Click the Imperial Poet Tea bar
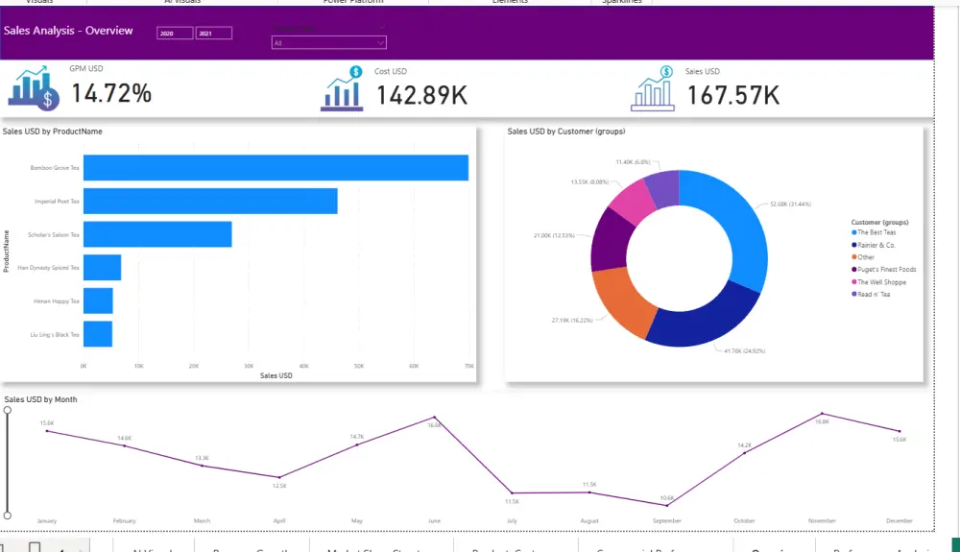 (210, 202)
